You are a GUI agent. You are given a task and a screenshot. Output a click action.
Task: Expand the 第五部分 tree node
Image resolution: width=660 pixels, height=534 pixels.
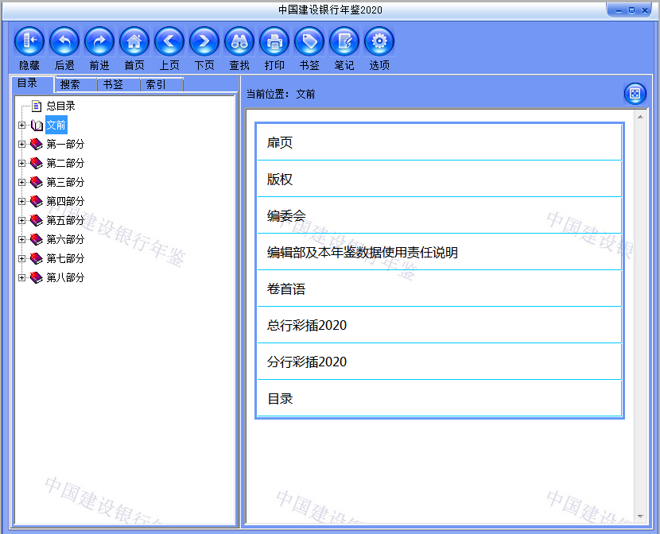22,220
